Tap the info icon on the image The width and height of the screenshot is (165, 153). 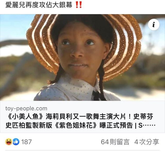tap(154, 25)
